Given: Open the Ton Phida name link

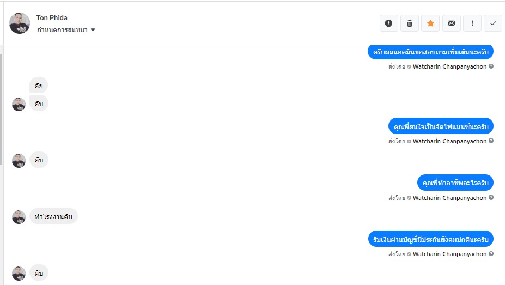Looking at the screenshot, I should tap(52, 18).
